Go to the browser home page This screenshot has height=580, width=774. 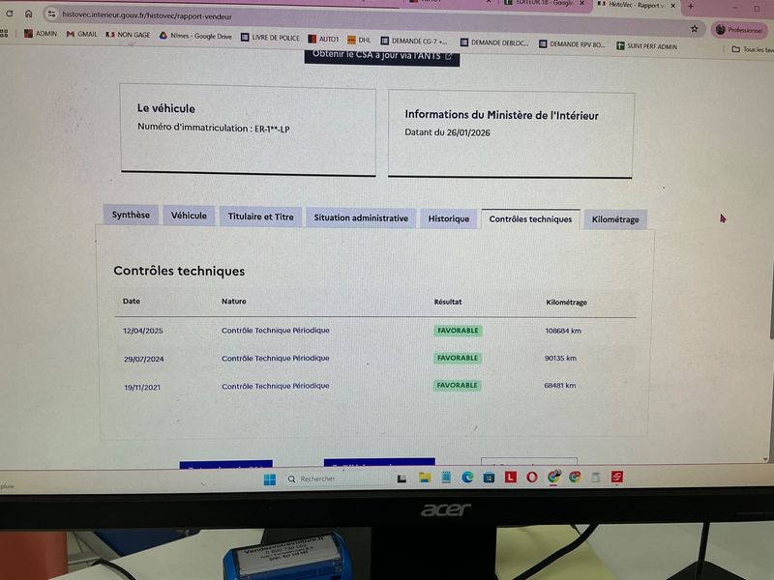29,14
